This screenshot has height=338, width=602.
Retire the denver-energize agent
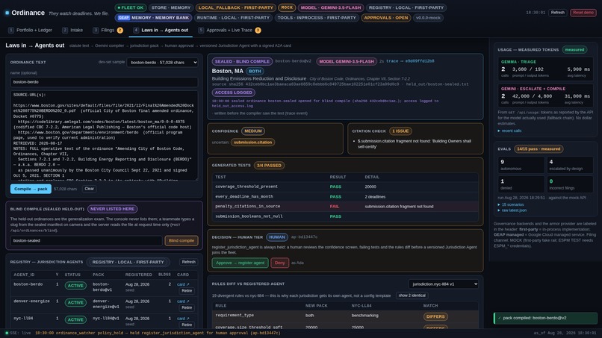[x=187, y=307]
